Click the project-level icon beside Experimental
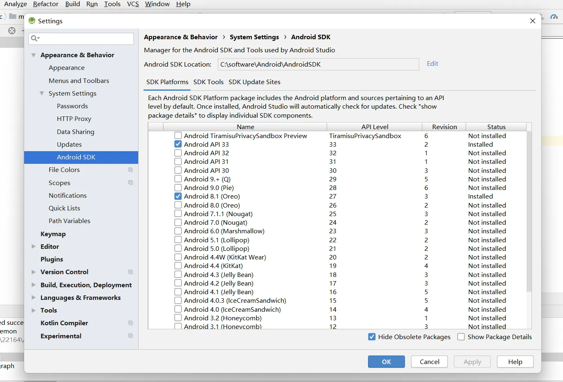This screenshot has height=382, width=563. 130,336
